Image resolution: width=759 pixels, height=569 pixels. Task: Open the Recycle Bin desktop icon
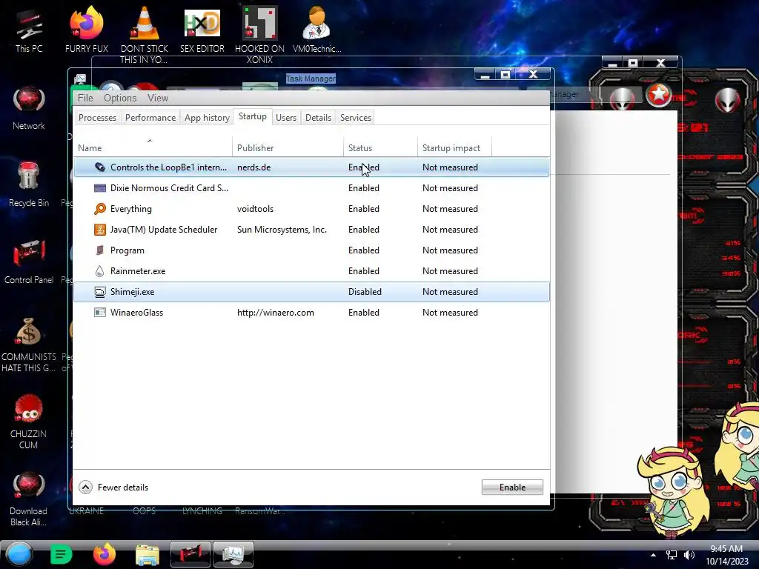[29, 184]
